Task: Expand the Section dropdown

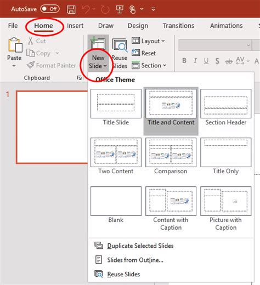Action: click(x=149, y=65)
